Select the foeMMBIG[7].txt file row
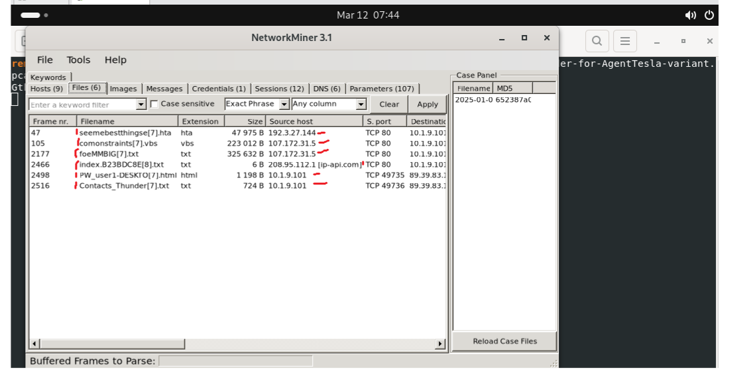 click(237, 154)
